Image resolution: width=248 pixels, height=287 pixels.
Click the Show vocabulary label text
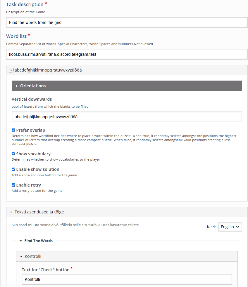[x=33, y=154]
